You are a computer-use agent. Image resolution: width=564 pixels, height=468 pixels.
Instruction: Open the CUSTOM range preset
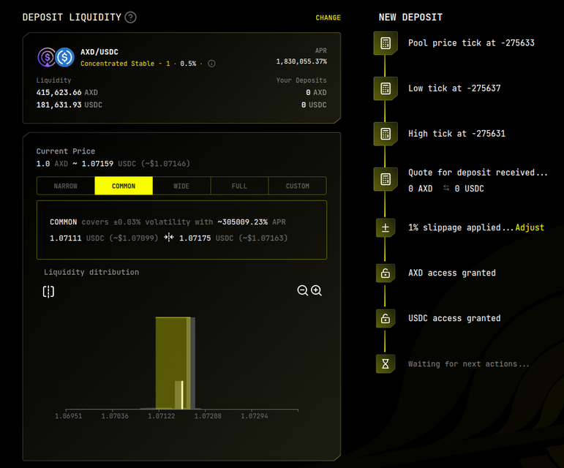click(297, 186)
